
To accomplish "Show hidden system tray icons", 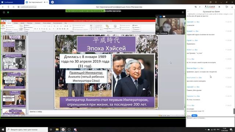I will click(x=206, y=129).
